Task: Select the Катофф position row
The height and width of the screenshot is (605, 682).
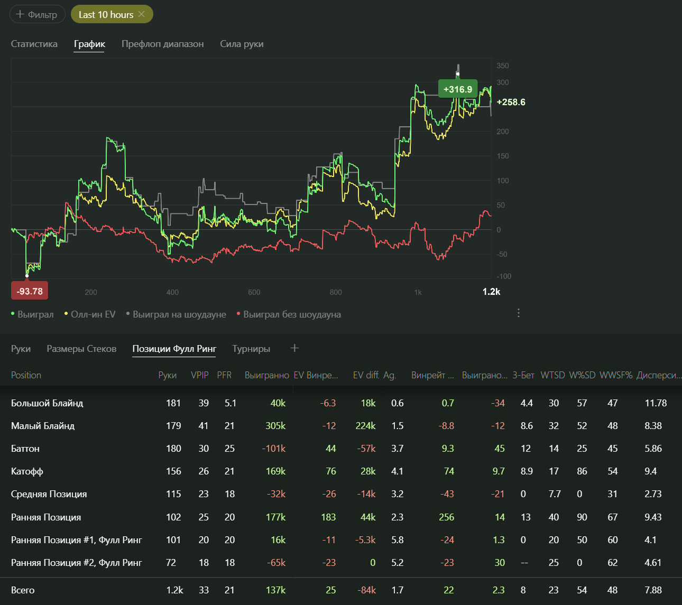Action: [341, 471]
